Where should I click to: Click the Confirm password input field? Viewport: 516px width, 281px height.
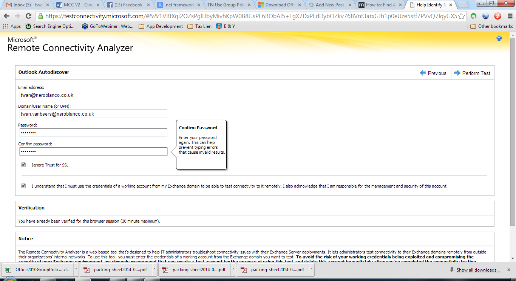93,151
